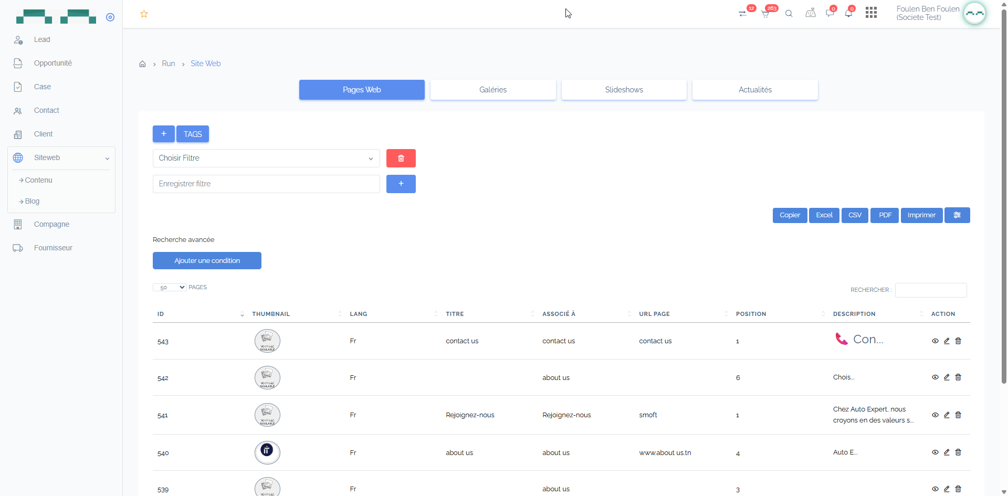Switch to the Actualités tab

(x=754, y=90)
